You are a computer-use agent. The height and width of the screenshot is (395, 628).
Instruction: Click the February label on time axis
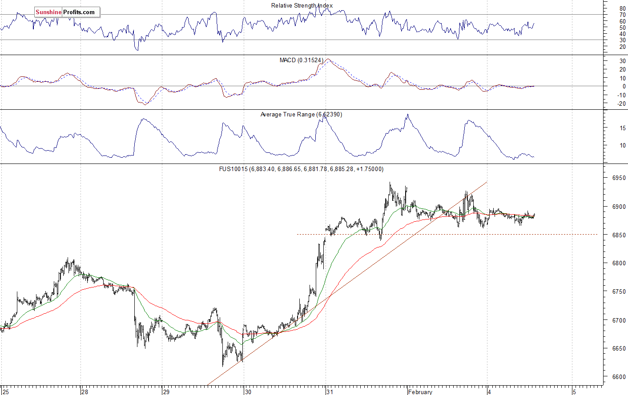(420, 392)
